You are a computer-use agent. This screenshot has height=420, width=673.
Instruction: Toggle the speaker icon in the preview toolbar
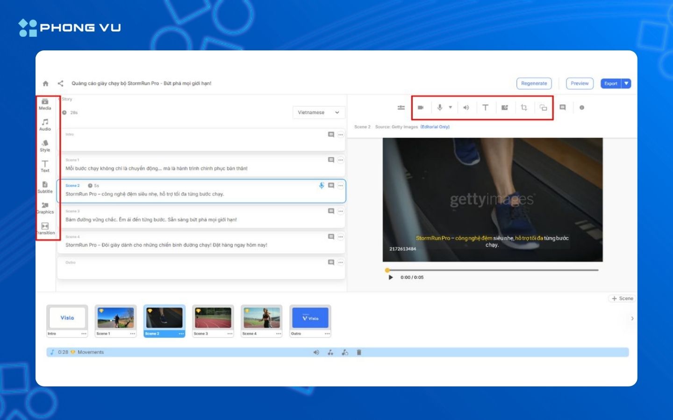pyautogui.click(x=465, y=107)
